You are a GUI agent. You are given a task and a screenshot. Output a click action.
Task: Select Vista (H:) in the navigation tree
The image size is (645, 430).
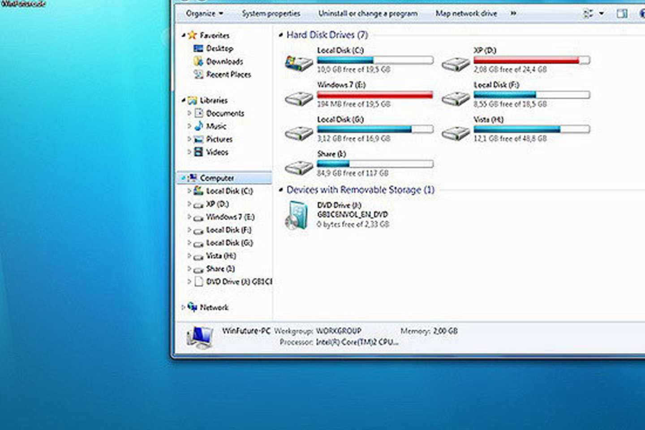tap(221, 256)
